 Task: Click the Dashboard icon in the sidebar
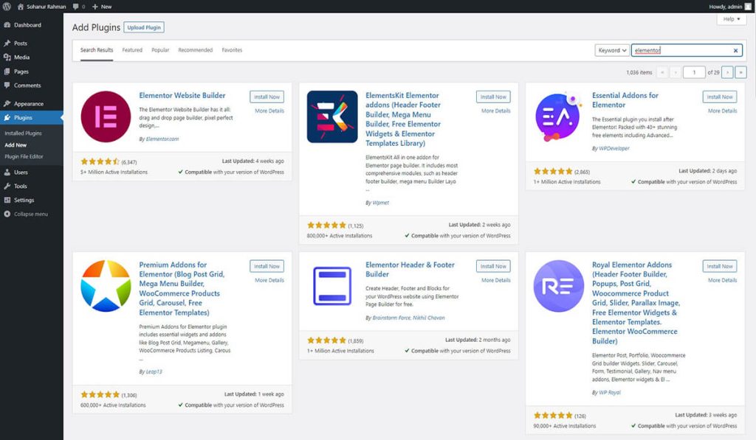coord(7,24)
